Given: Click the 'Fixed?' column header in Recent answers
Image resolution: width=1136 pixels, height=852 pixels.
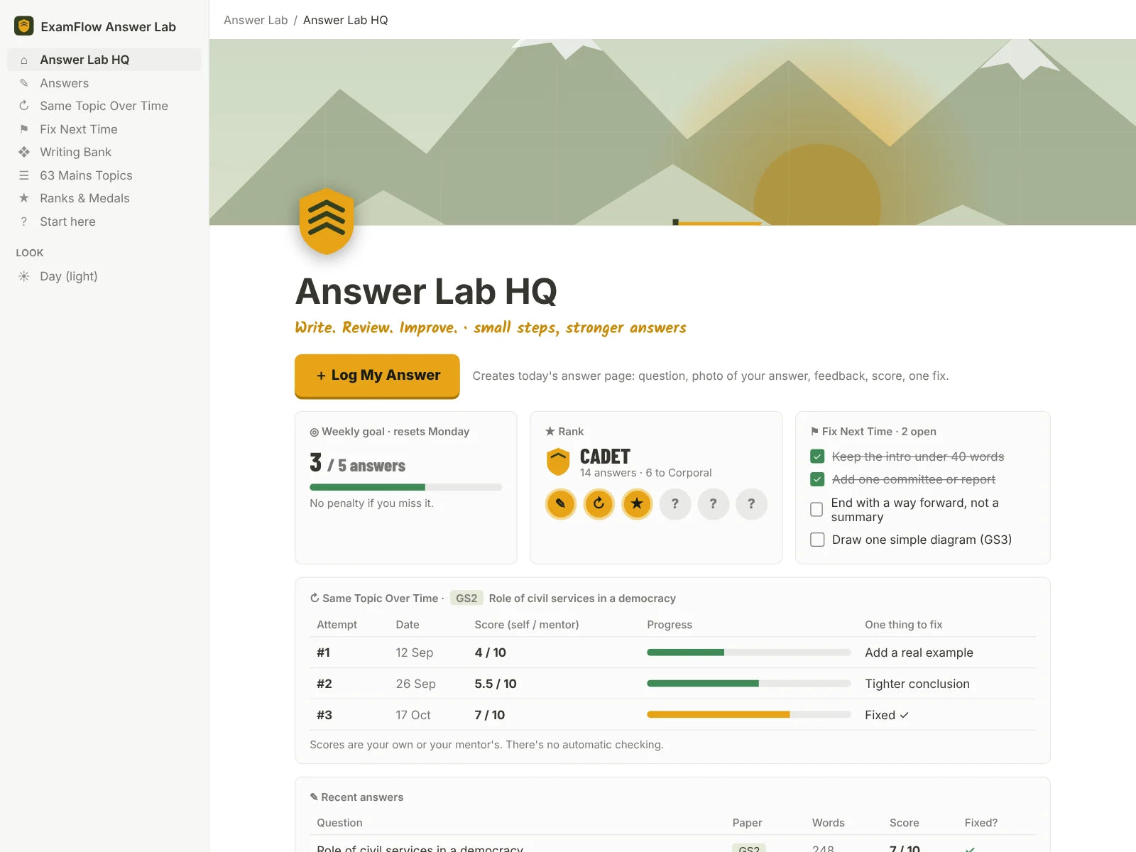Looking at the screenshot, I should point(981,823).
